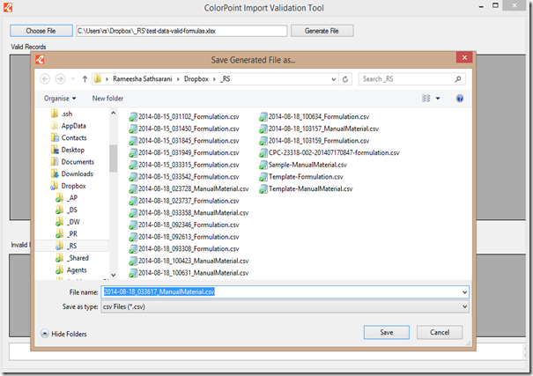Select the Documents folder

pos(72,162)
